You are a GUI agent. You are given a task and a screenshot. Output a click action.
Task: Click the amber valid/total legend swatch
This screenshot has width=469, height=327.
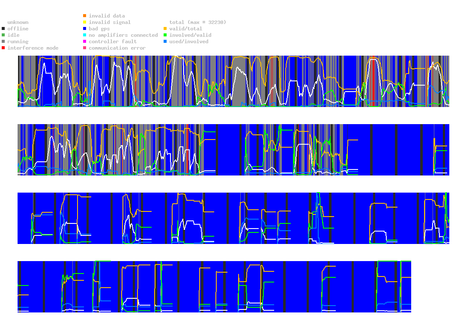[165, 29]
